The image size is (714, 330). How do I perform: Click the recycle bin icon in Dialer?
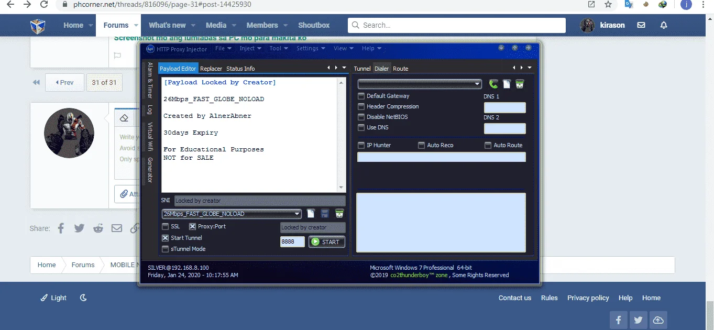point(520,84)
